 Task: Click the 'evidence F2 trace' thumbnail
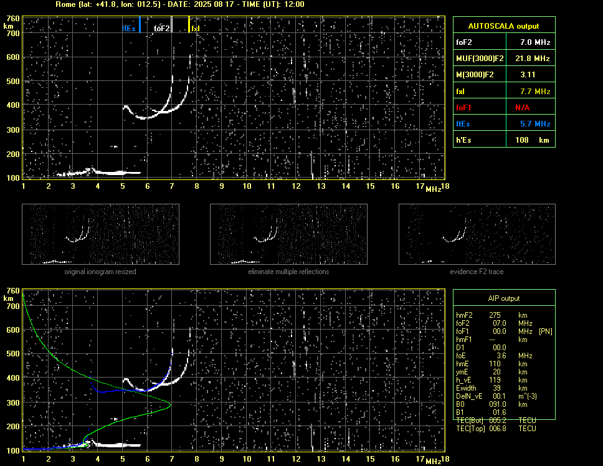pyautogui.click(x=477, y=234)
